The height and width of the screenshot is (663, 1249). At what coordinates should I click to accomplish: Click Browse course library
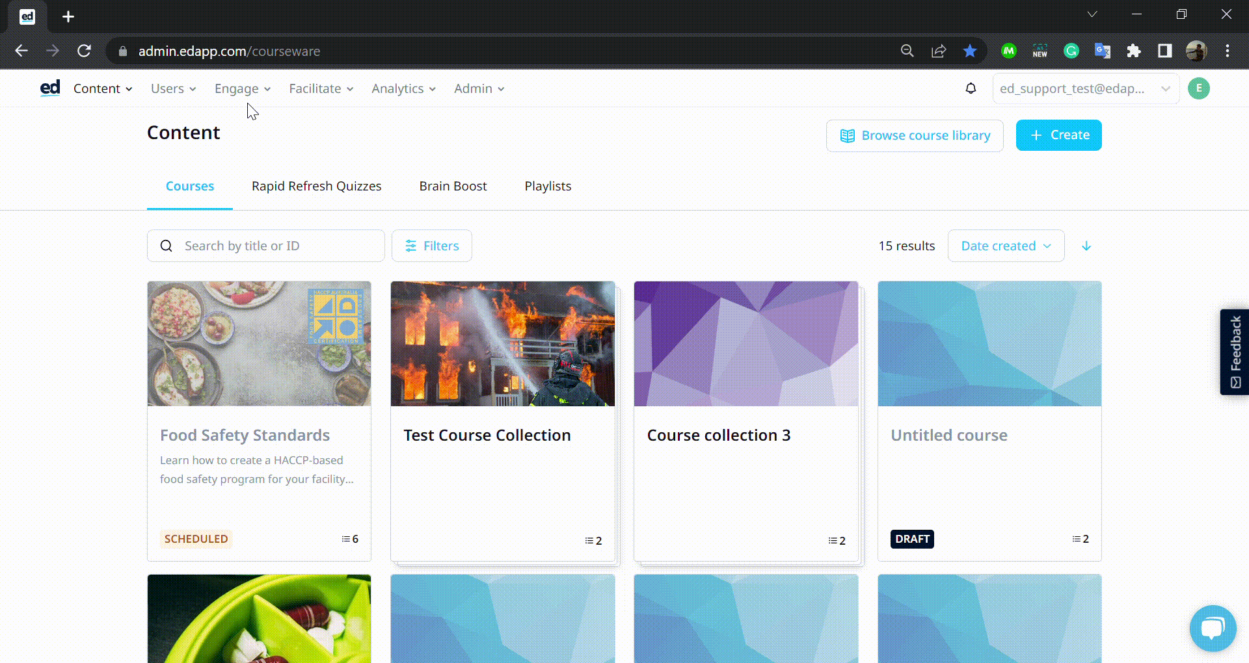(915, 135)
